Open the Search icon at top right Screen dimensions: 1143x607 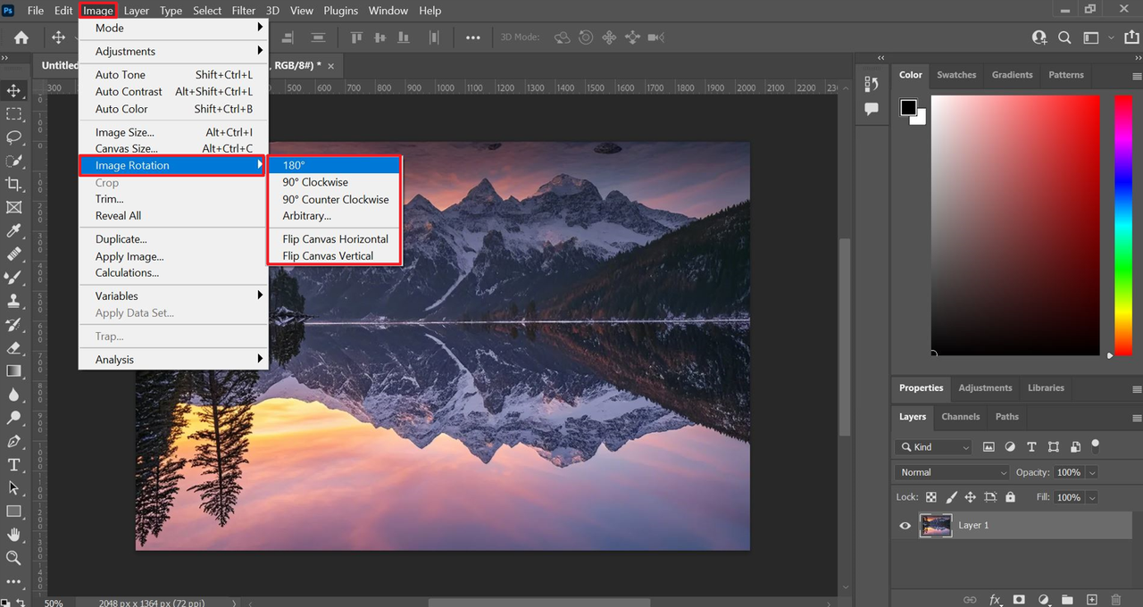(x=1064, y=37)
